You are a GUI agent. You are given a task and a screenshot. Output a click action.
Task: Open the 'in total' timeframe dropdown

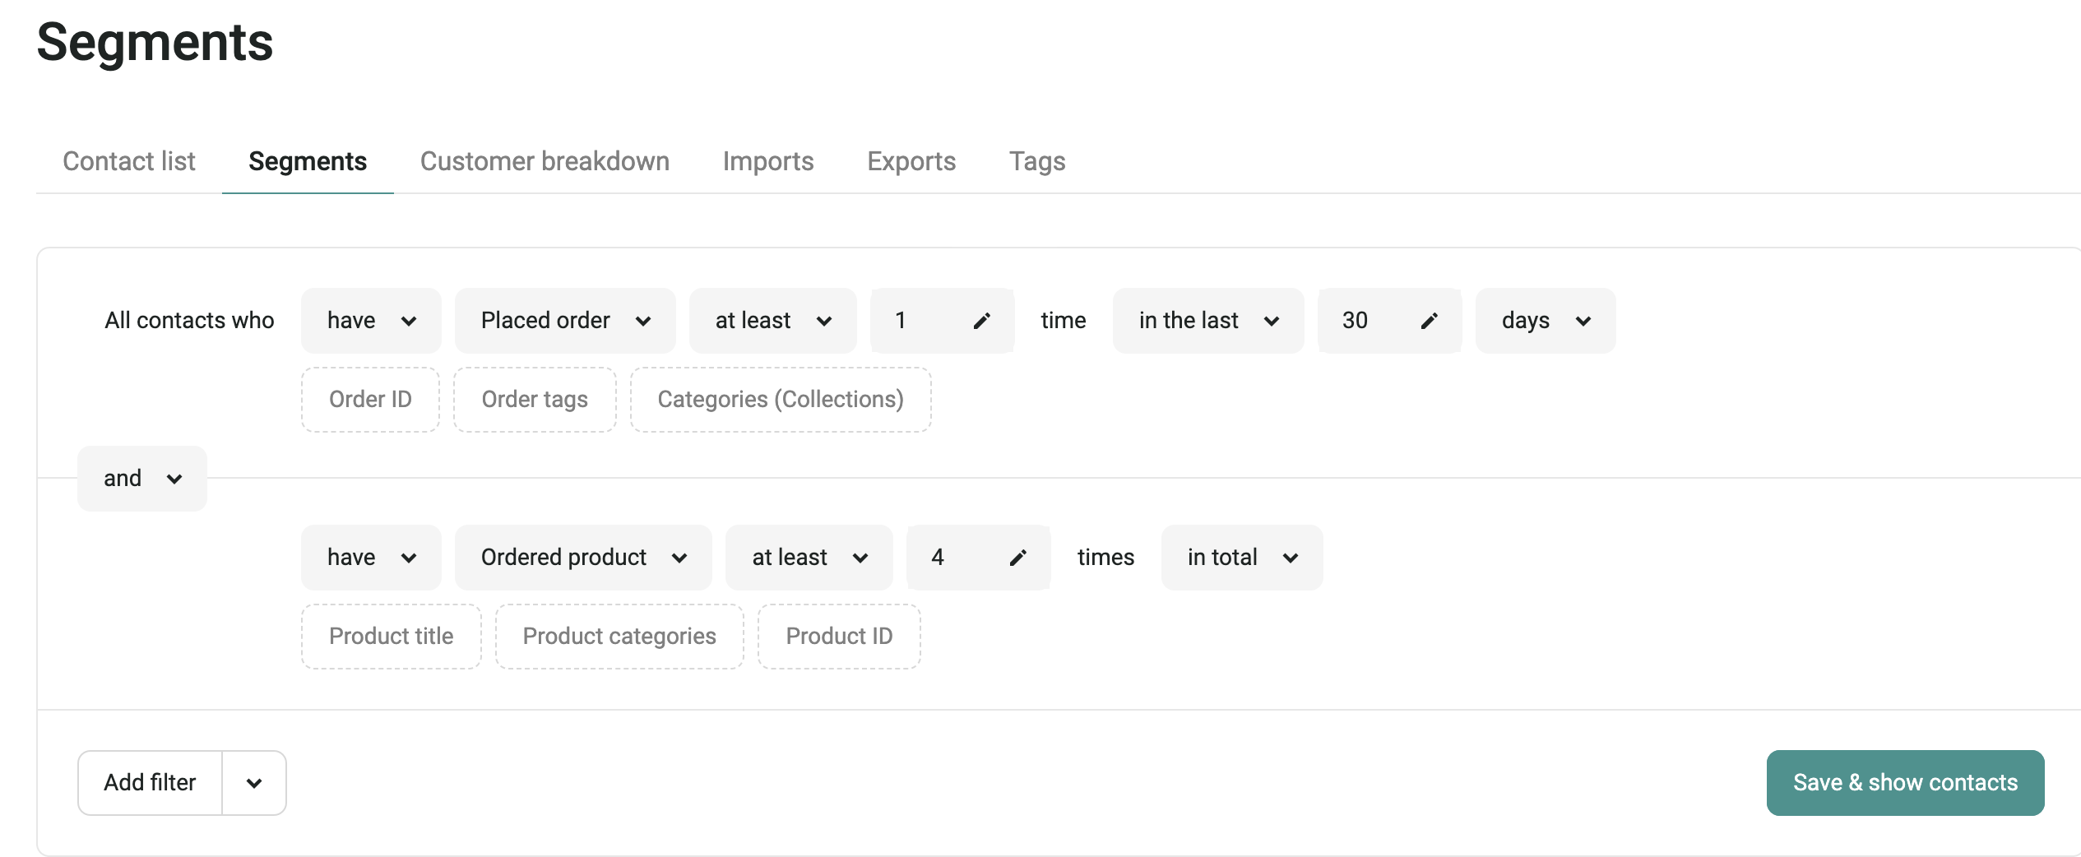1241,558
